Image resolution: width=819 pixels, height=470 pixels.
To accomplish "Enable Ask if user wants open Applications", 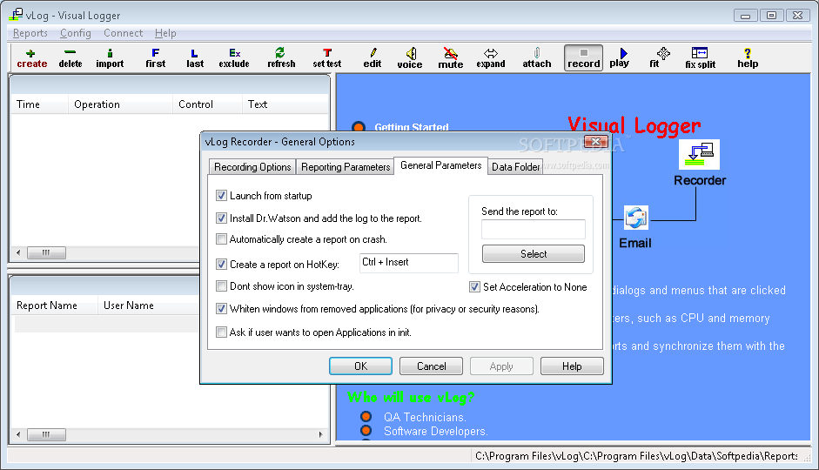I will 221,332.
